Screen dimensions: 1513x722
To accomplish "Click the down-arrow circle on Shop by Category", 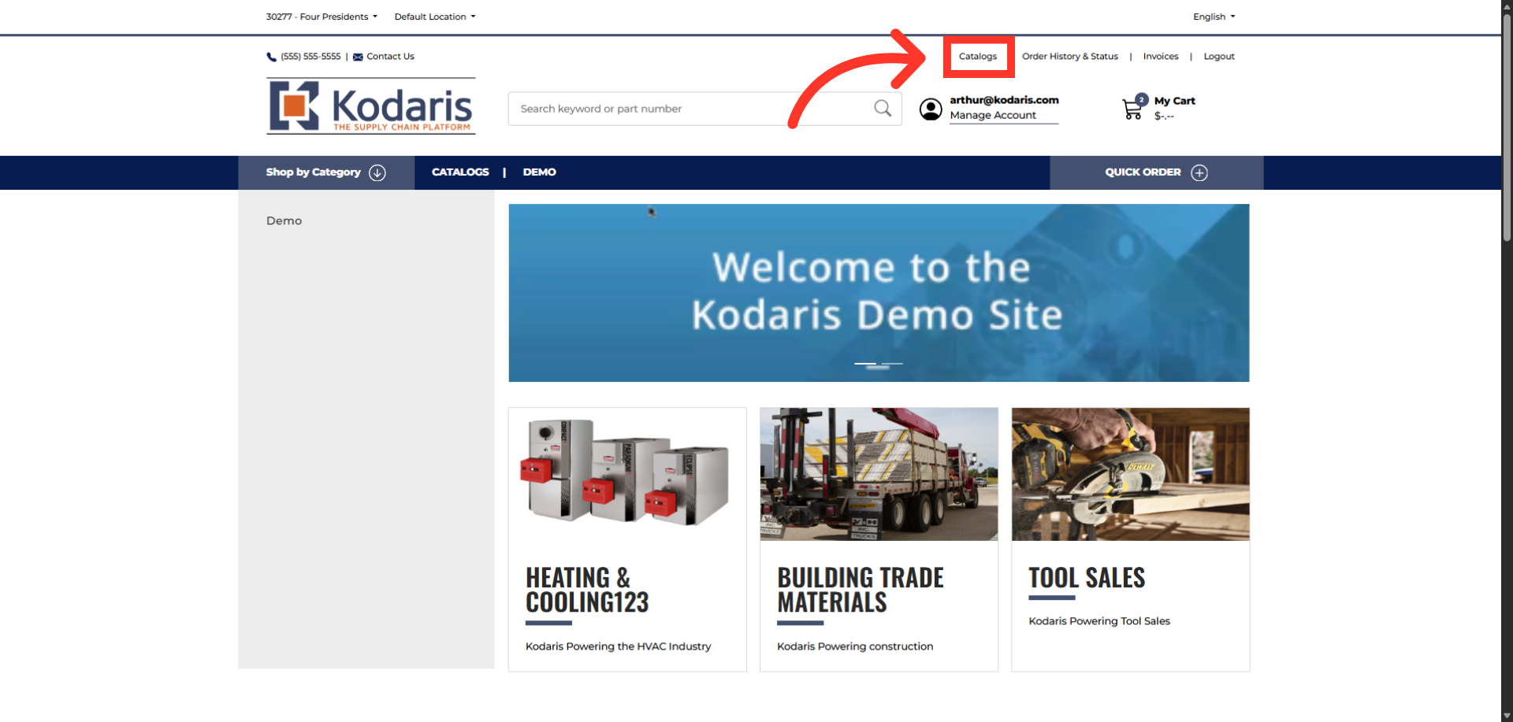I will click(x=377, y=172).
